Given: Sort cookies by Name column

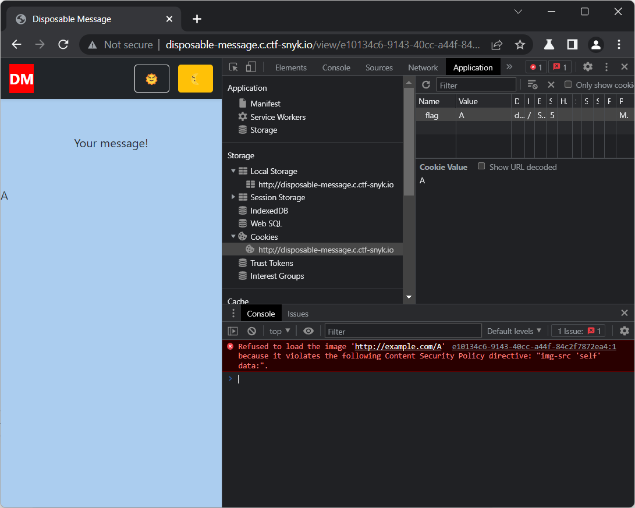Looking at the screenshot, I should click(x=436, y=101).
